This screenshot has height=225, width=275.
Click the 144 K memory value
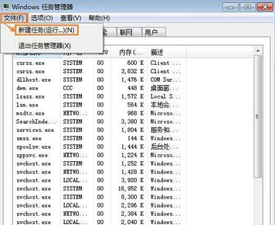[136, 138]
